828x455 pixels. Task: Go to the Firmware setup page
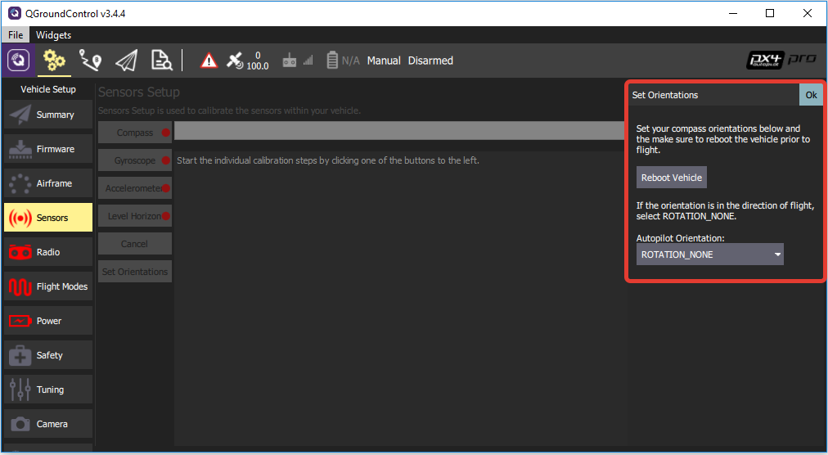point(48,149)
